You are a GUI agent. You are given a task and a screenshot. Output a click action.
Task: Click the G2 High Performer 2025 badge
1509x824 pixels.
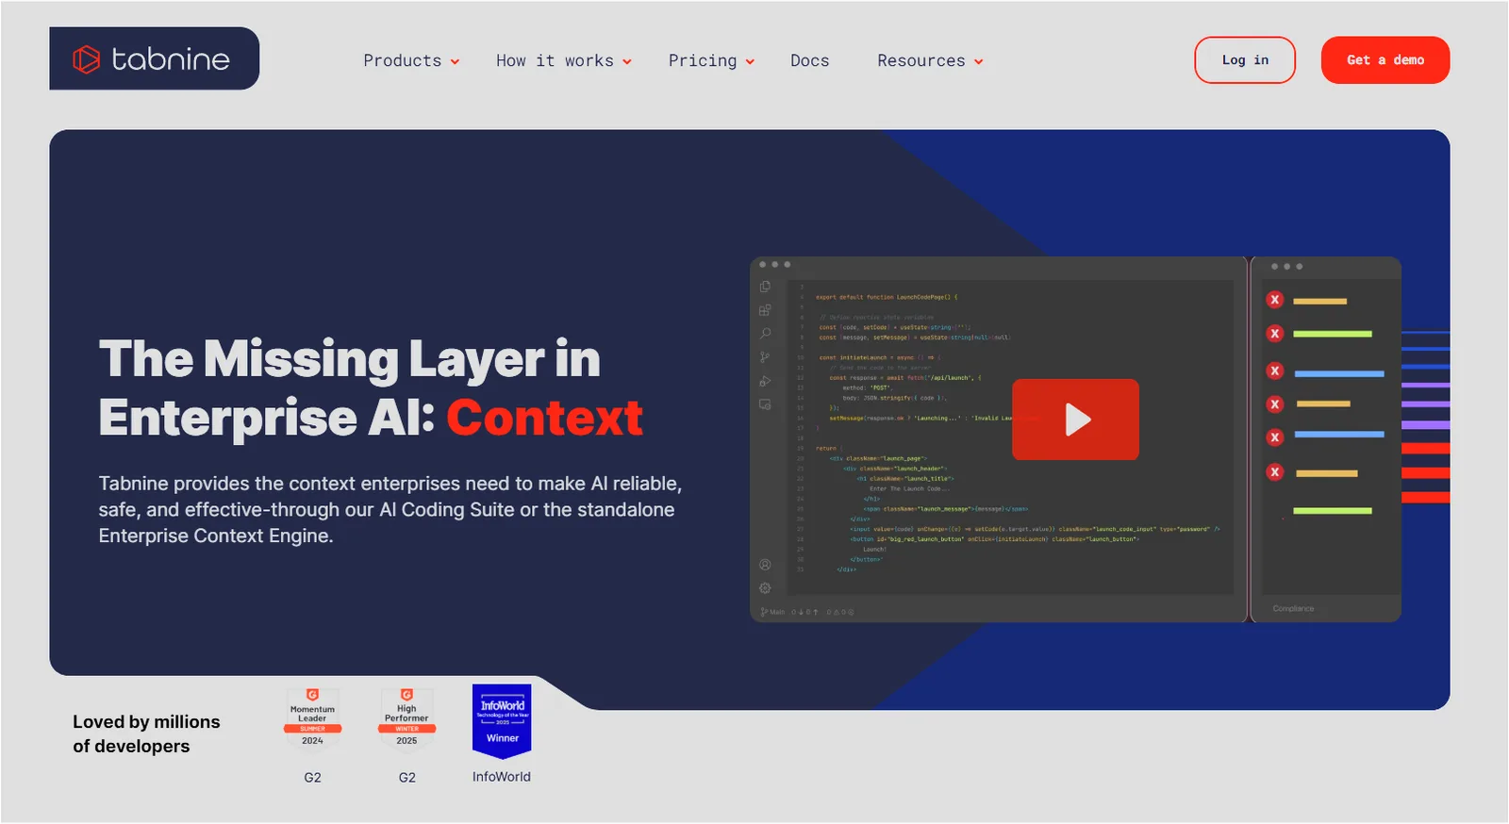click(406, 718)
